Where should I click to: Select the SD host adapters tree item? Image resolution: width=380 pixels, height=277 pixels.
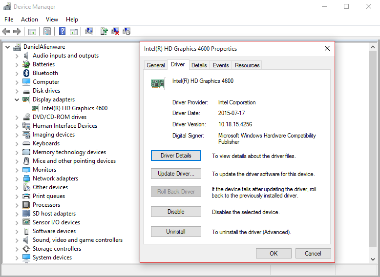54,214
